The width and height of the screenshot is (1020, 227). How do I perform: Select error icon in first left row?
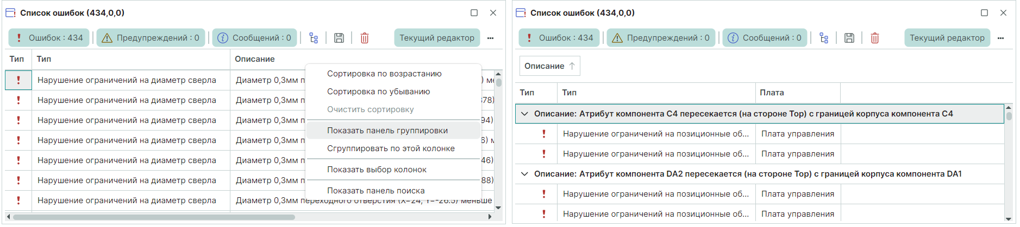pos(18,80)
